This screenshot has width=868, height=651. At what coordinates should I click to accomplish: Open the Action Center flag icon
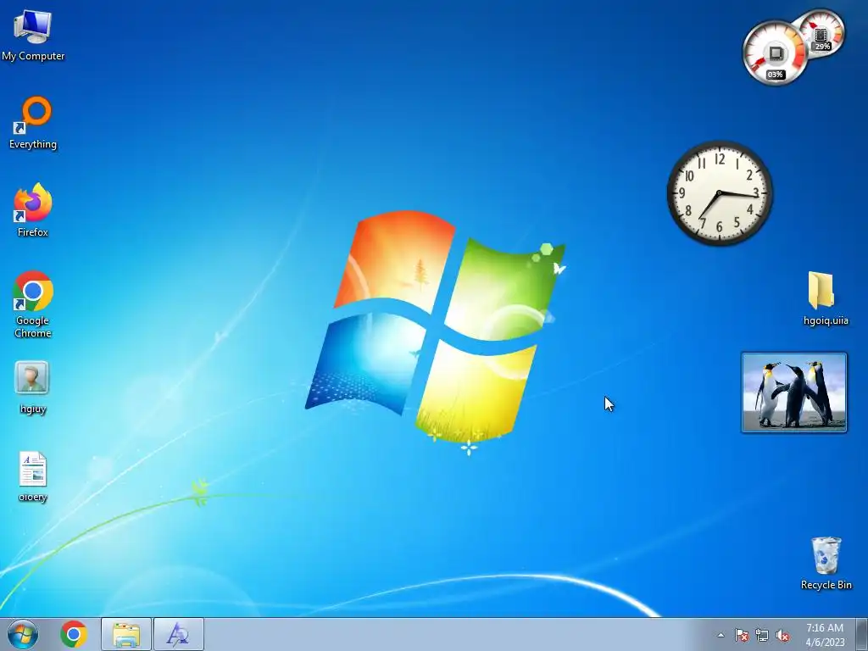coord(742,635)
